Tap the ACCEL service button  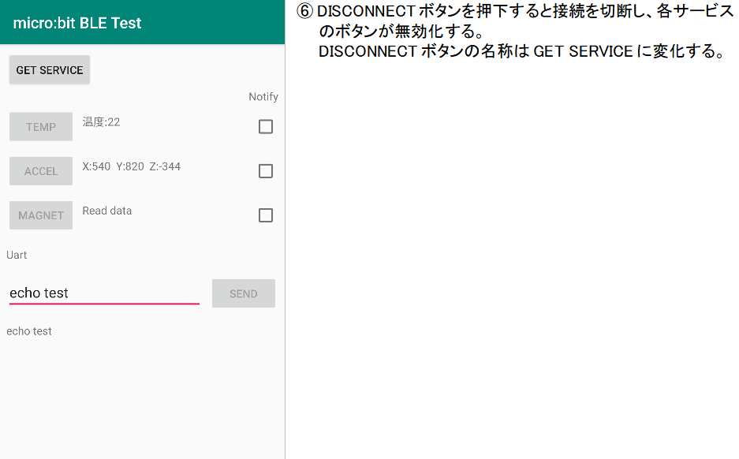coord(40,170)
